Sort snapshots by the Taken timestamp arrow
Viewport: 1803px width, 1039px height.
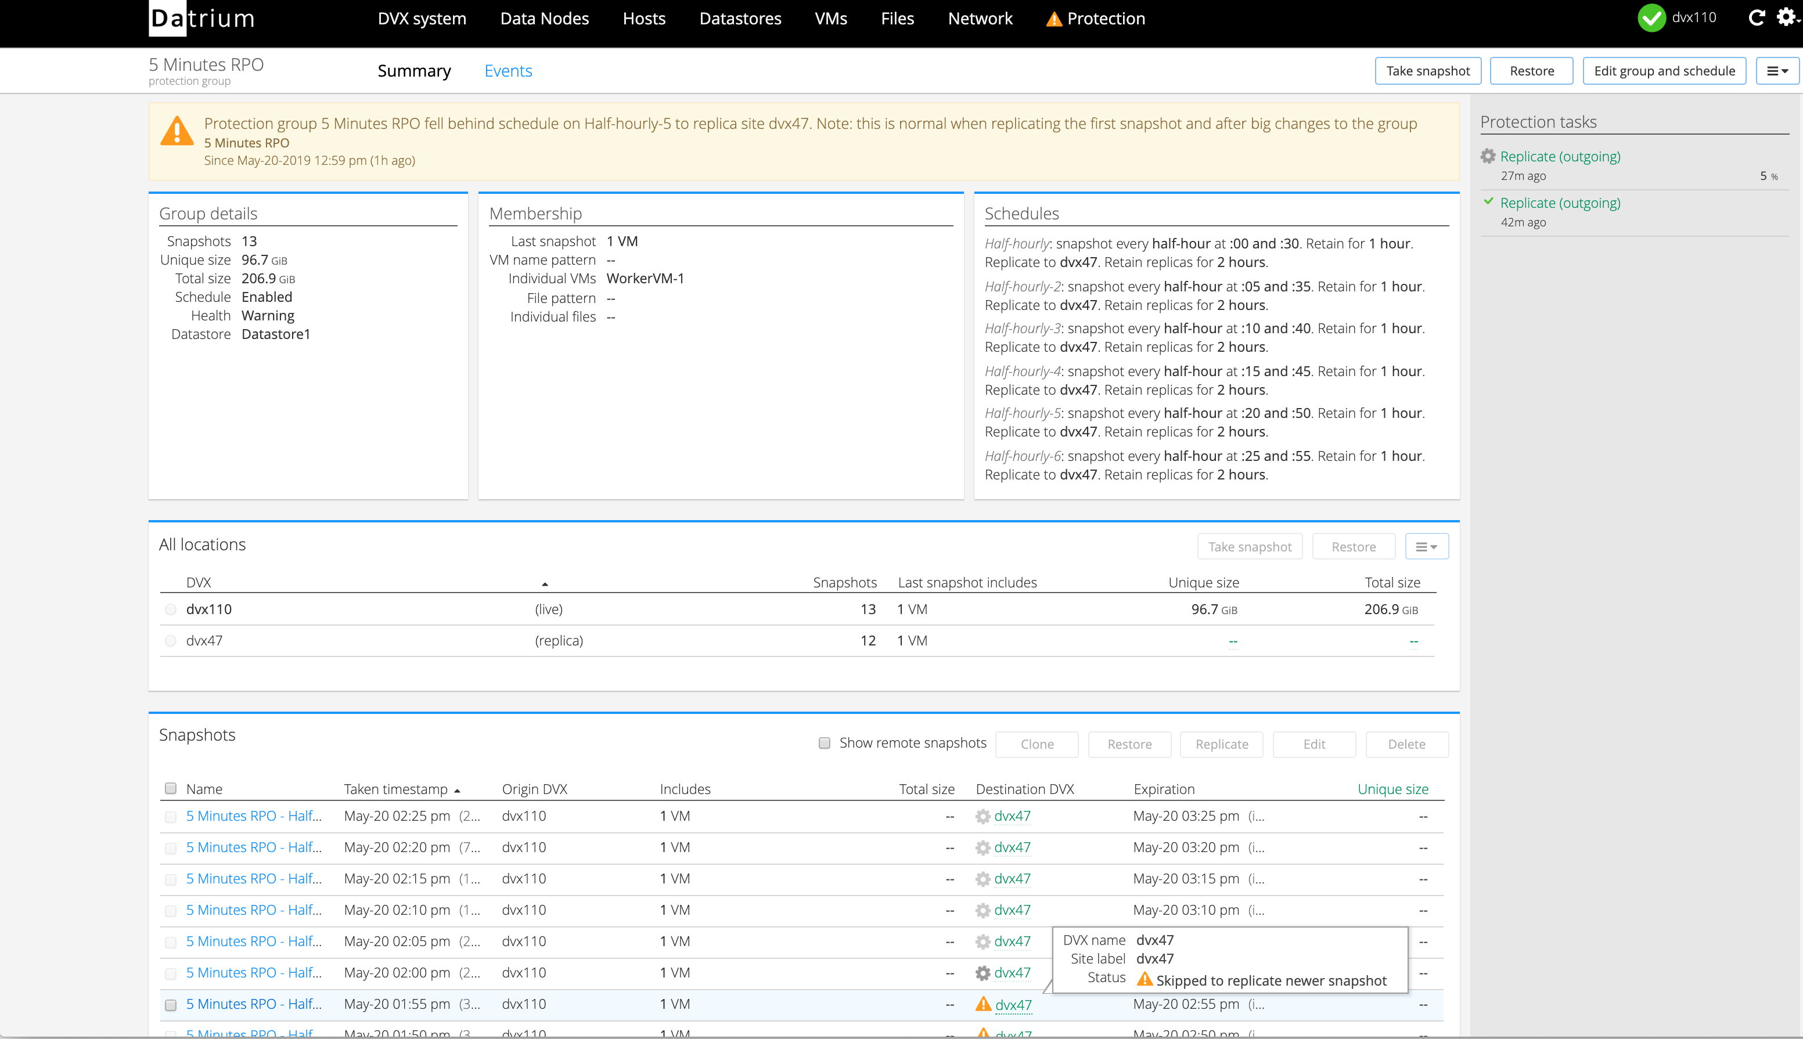coord(457,791)
